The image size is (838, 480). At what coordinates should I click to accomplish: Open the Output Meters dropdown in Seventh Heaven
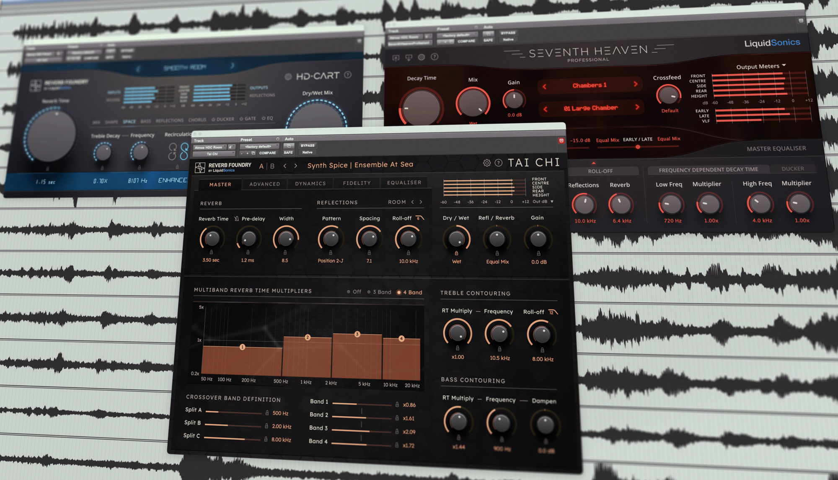[x=761, y=66]
